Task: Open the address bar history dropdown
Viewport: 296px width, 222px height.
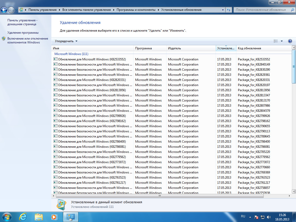Action: click(x=223, y=10)
